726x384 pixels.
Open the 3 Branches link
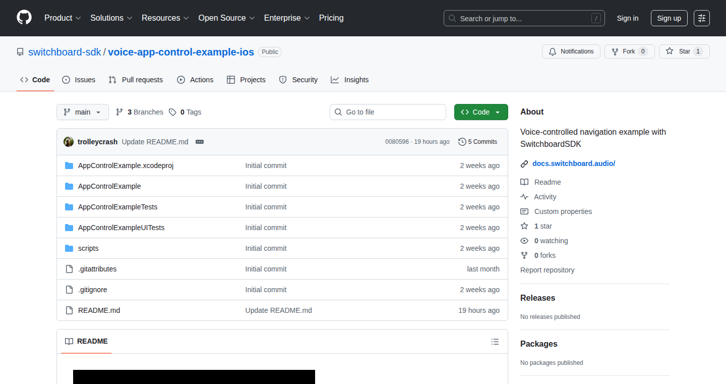[x=140, y=112]
